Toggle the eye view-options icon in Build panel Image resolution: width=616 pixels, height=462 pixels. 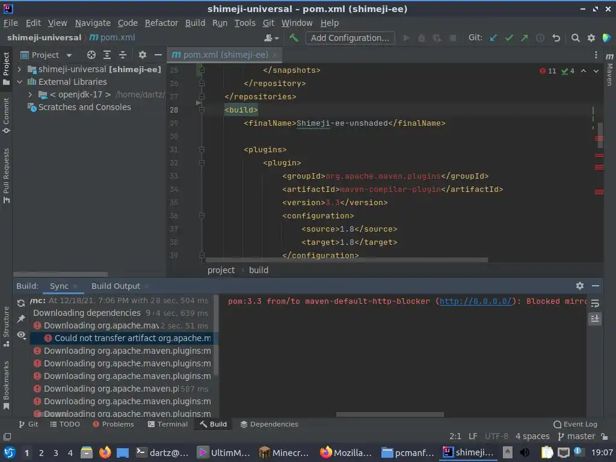click(x=21, y=334)
